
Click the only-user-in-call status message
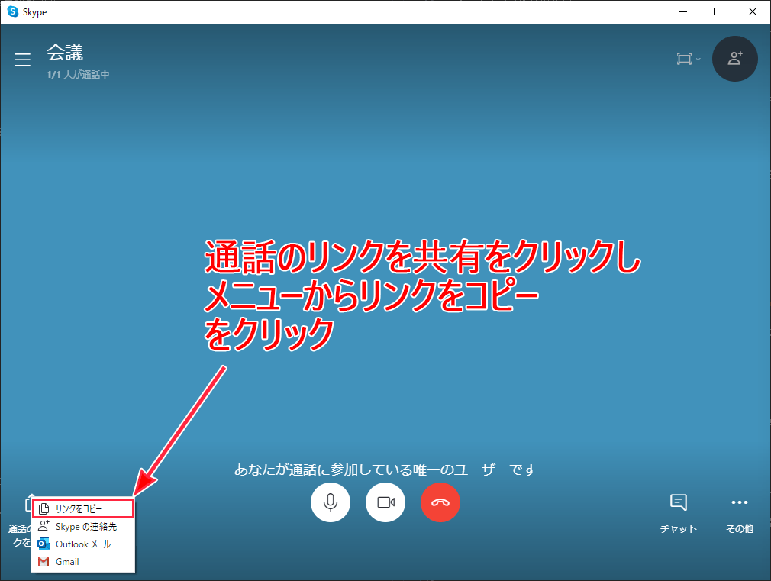point(385,469)
